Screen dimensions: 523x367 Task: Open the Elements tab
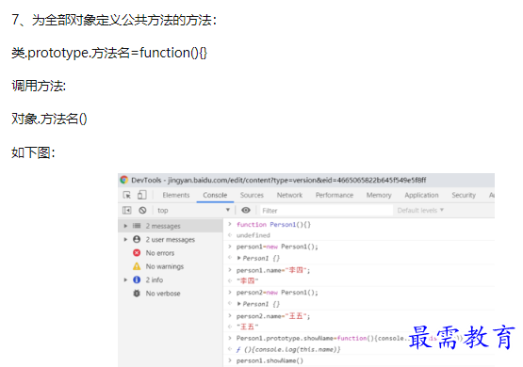176,195
